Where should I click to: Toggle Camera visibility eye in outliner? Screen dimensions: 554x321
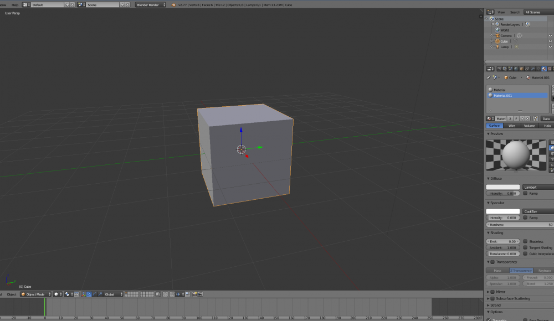tap(550, 35)
